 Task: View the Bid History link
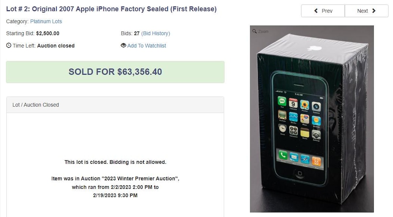(x=156, y=33)
